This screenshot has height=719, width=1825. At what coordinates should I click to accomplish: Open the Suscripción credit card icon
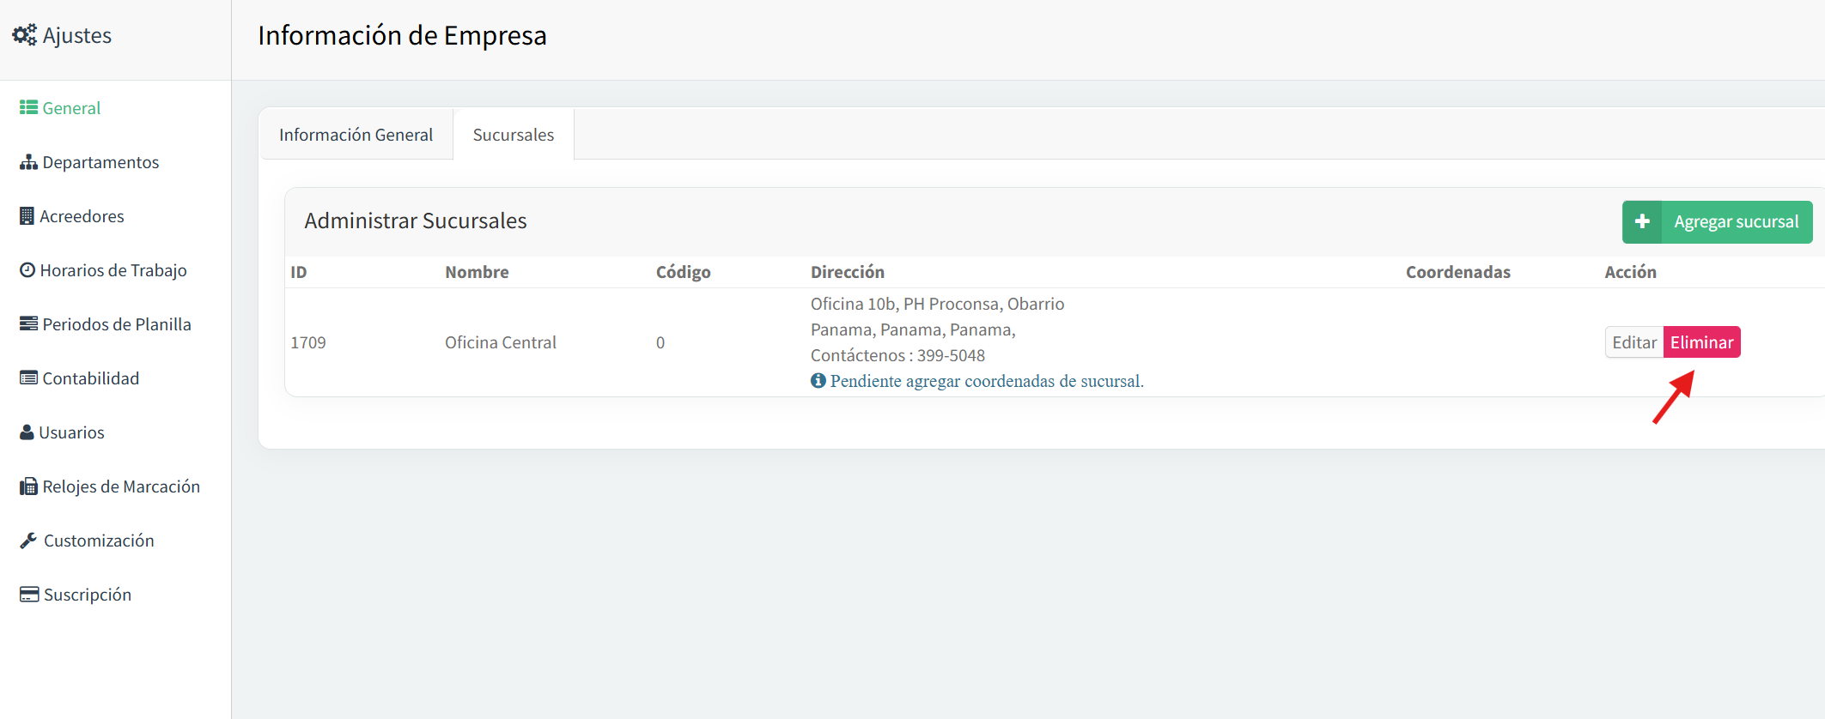(x=29, y=594)
